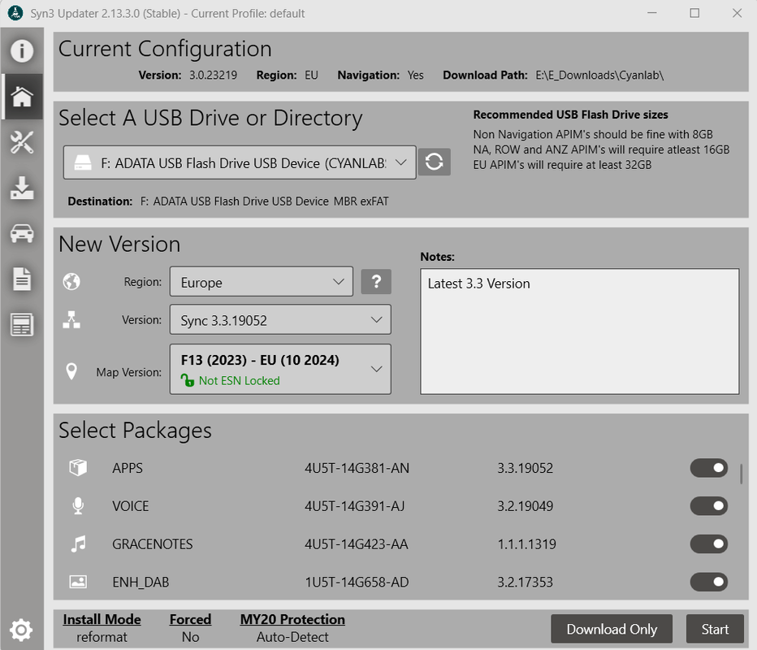Viewport: 757px width, 650px height.
Task: Open Settings gear icon
Action: point(22,630)
